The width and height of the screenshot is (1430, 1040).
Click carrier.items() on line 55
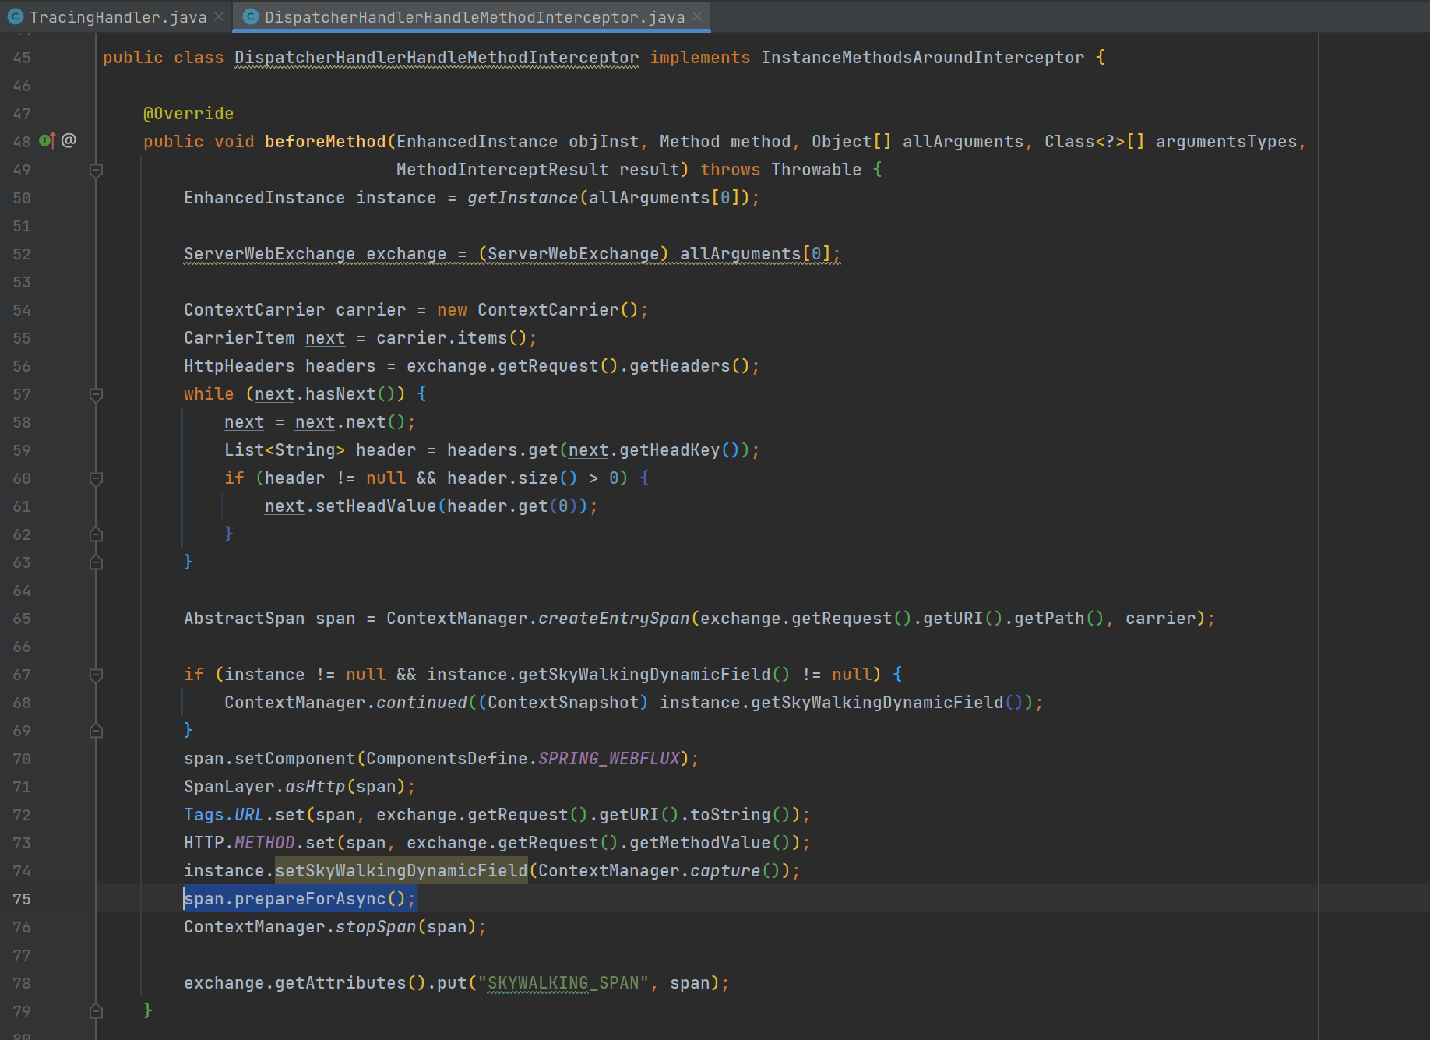tap(452, 338)
